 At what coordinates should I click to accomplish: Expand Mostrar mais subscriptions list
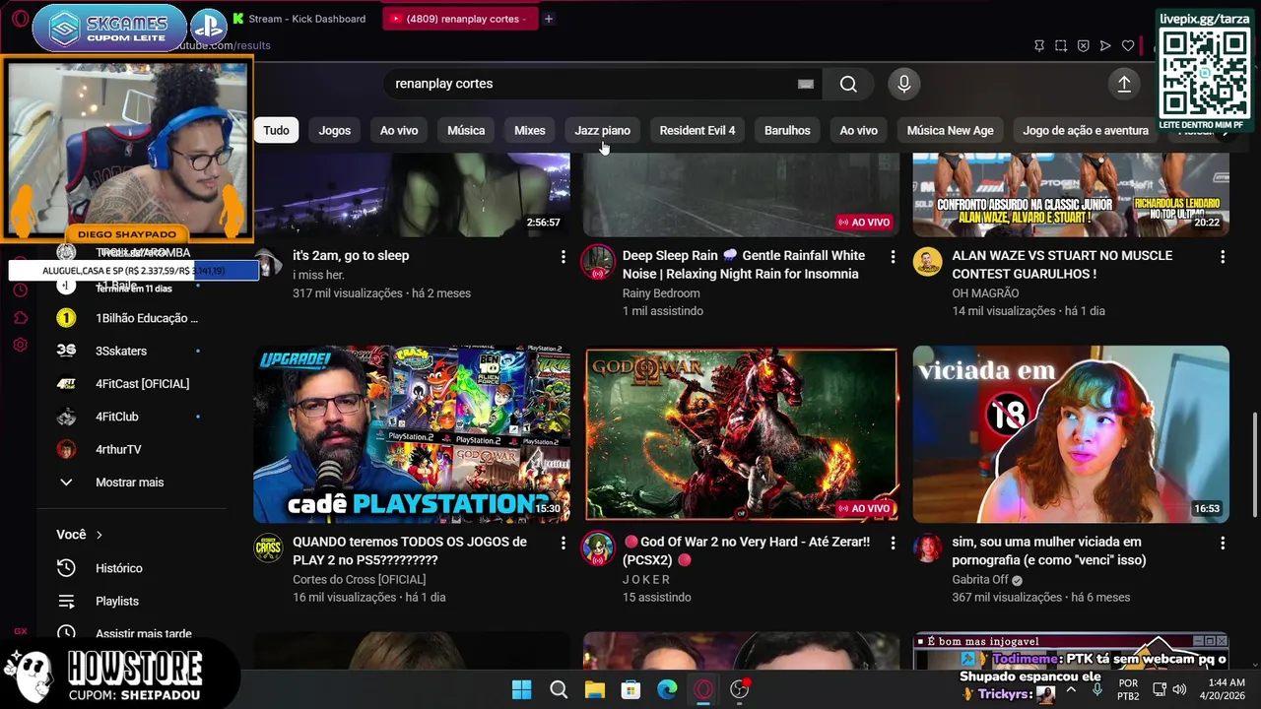pyautogui.click(x=128, y=483)
